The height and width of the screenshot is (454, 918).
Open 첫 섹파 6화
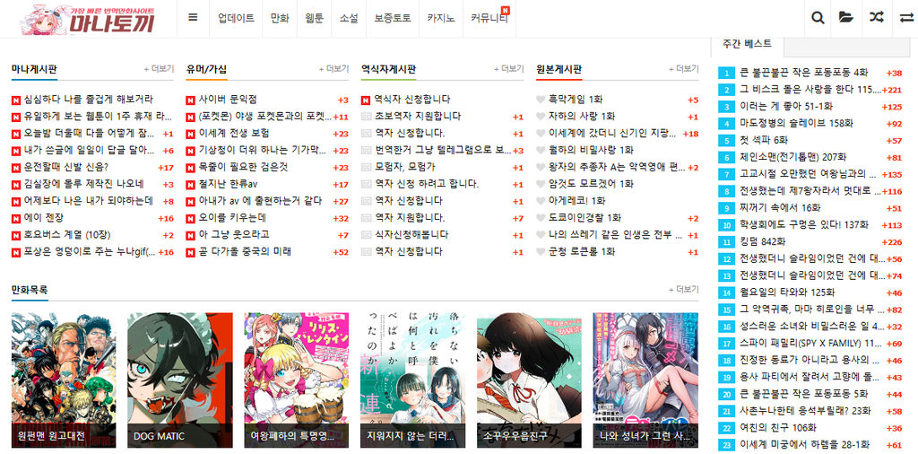tap(764, 141)
